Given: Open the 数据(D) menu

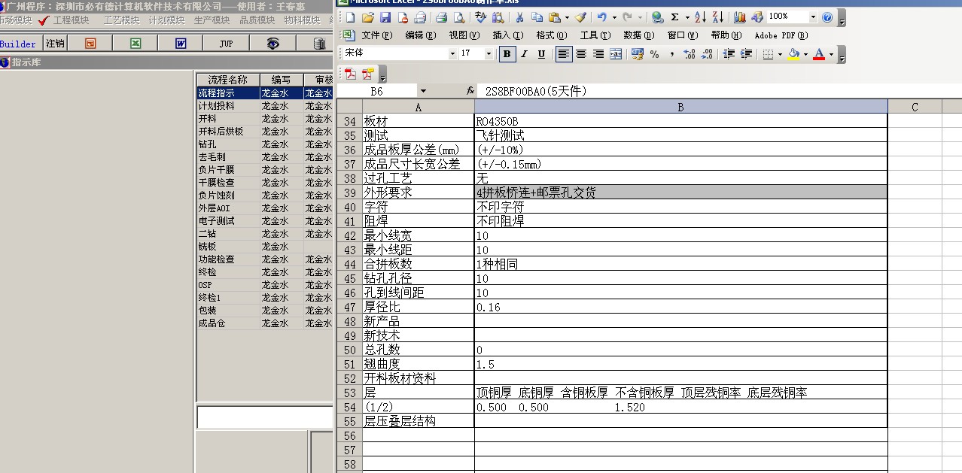Looking at the screenshot, I should (639, 35).
